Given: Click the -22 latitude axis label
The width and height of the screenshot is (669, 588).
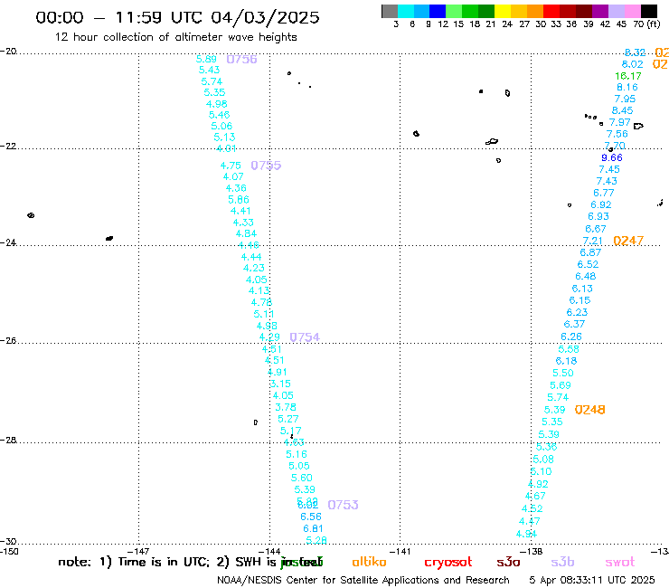Looking at the screenshot, I should pyautogui.click(x=8, y=146).
